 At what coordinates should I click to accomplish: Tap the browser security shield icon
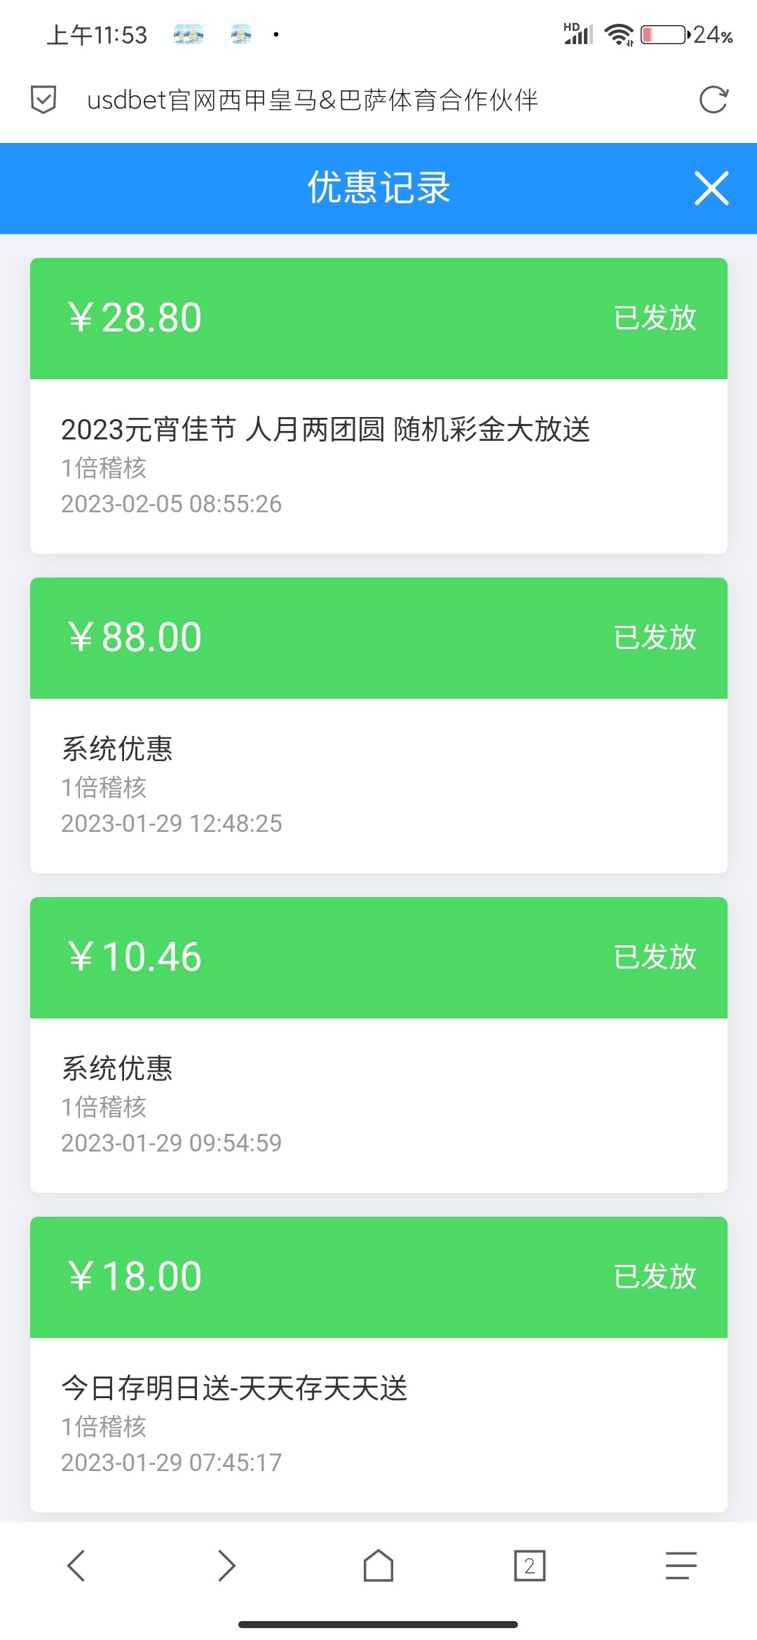[x=43, y=100]
